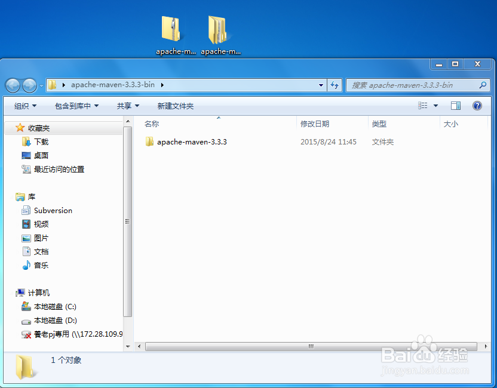This screenshot has height=388, width=497.
Task: Open the Subversion library
Action: (x=53, y=210)
